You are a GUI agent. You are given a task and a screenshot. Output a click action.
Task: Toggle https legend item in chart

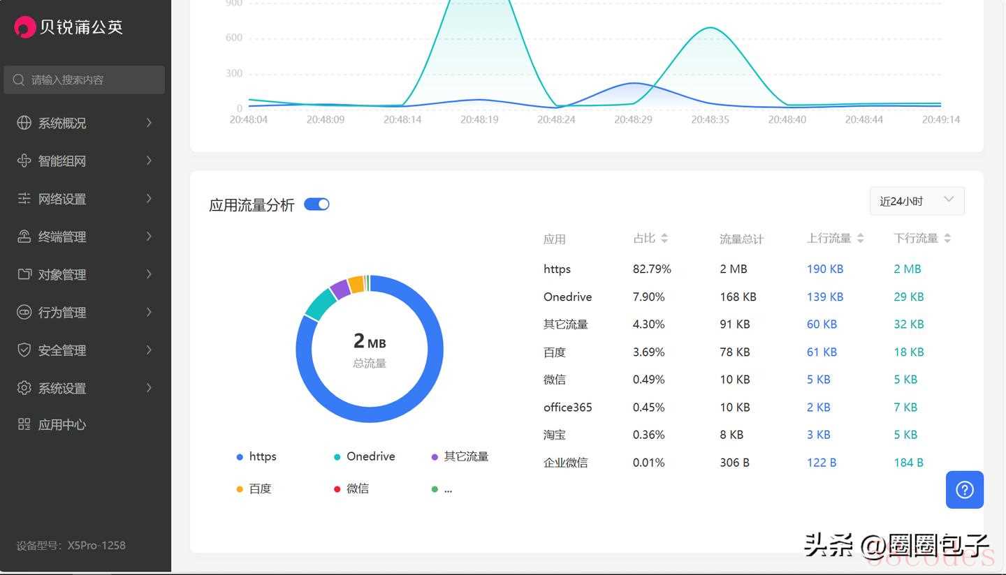[x=256, y=456]
